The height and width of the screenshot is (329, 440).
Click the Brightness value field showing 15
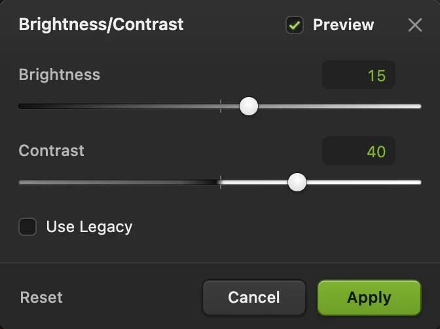pyautogui.click(x=359, y=75)
